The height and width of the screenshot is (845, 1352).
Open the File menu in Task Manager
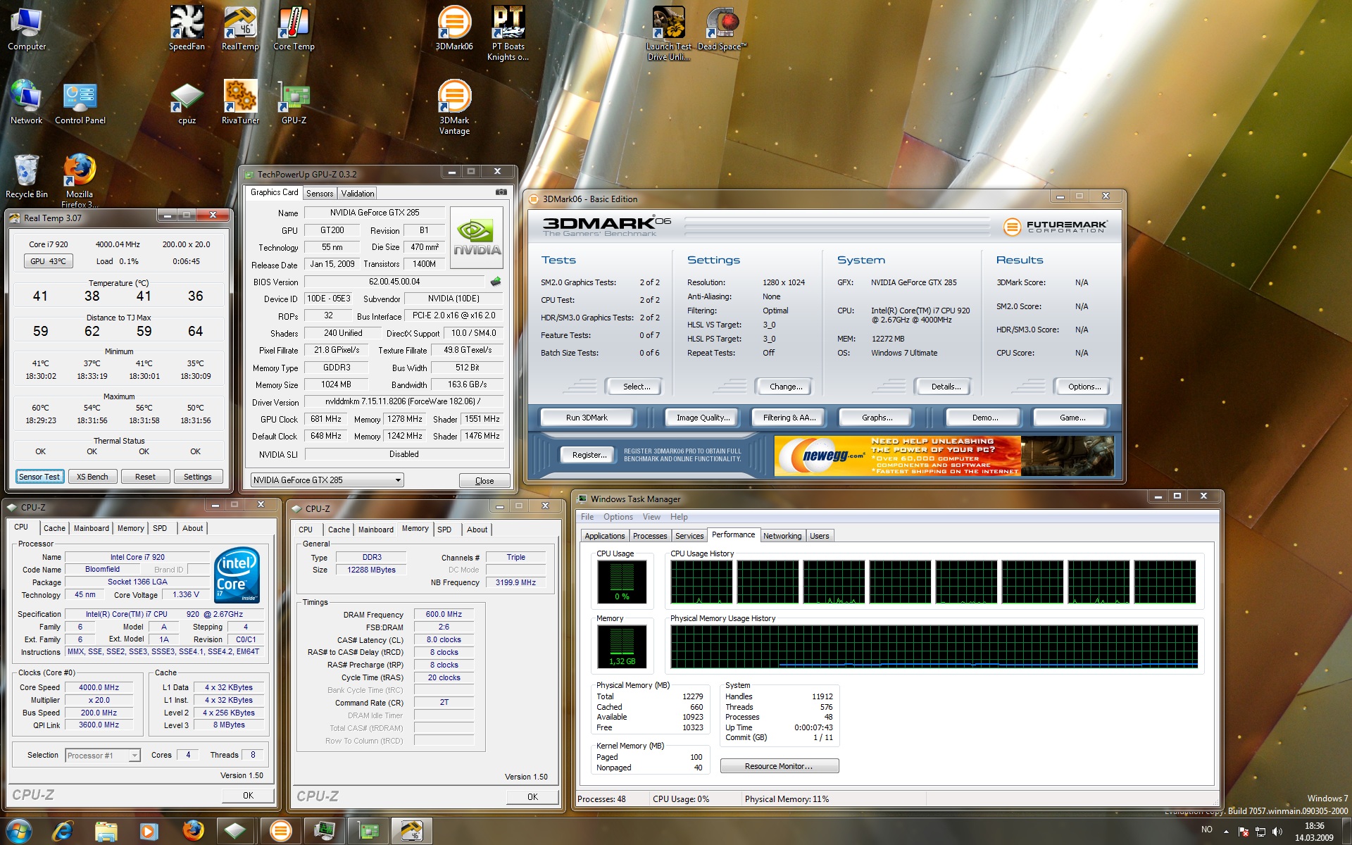[587, 517]
